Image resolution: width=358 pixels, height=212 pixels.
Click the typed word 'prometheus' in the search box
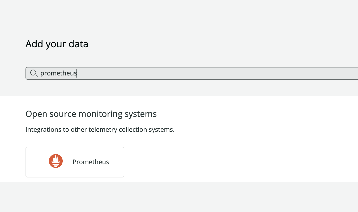coord(59,73)
